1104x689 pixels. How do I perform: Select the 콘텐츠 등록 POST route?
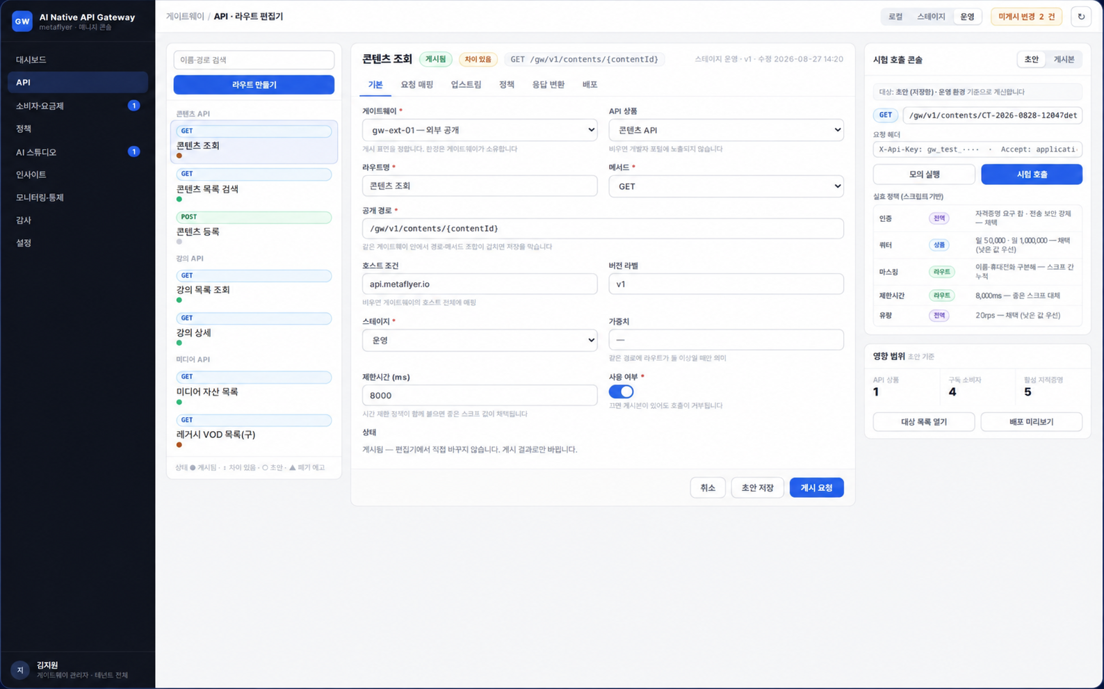point(254,228)
